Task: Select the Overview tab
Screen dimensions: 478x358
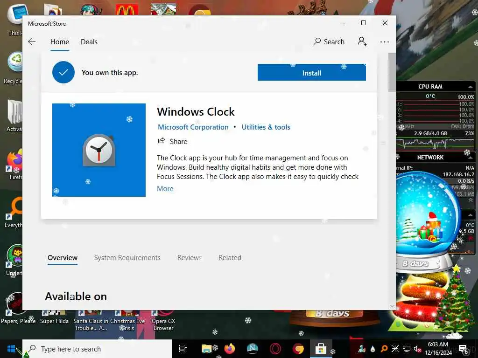Action: [63, 257]
